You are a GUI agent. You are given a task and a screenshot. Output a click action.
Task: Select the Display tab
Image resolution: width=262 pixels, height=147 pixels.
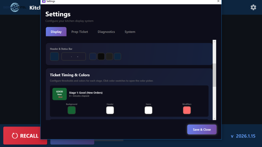tap(56, 32)
